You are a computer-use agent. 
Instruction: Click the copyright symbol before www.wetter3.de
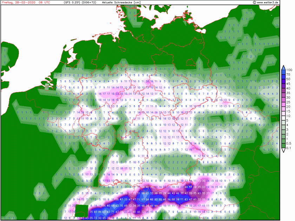click(254, 2)
